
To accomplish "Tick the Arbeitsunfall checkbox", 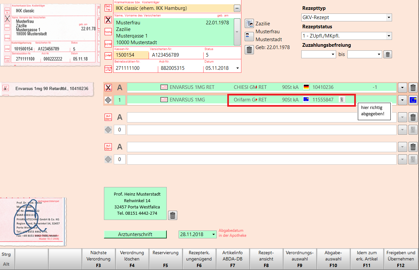I will (108, 68).
